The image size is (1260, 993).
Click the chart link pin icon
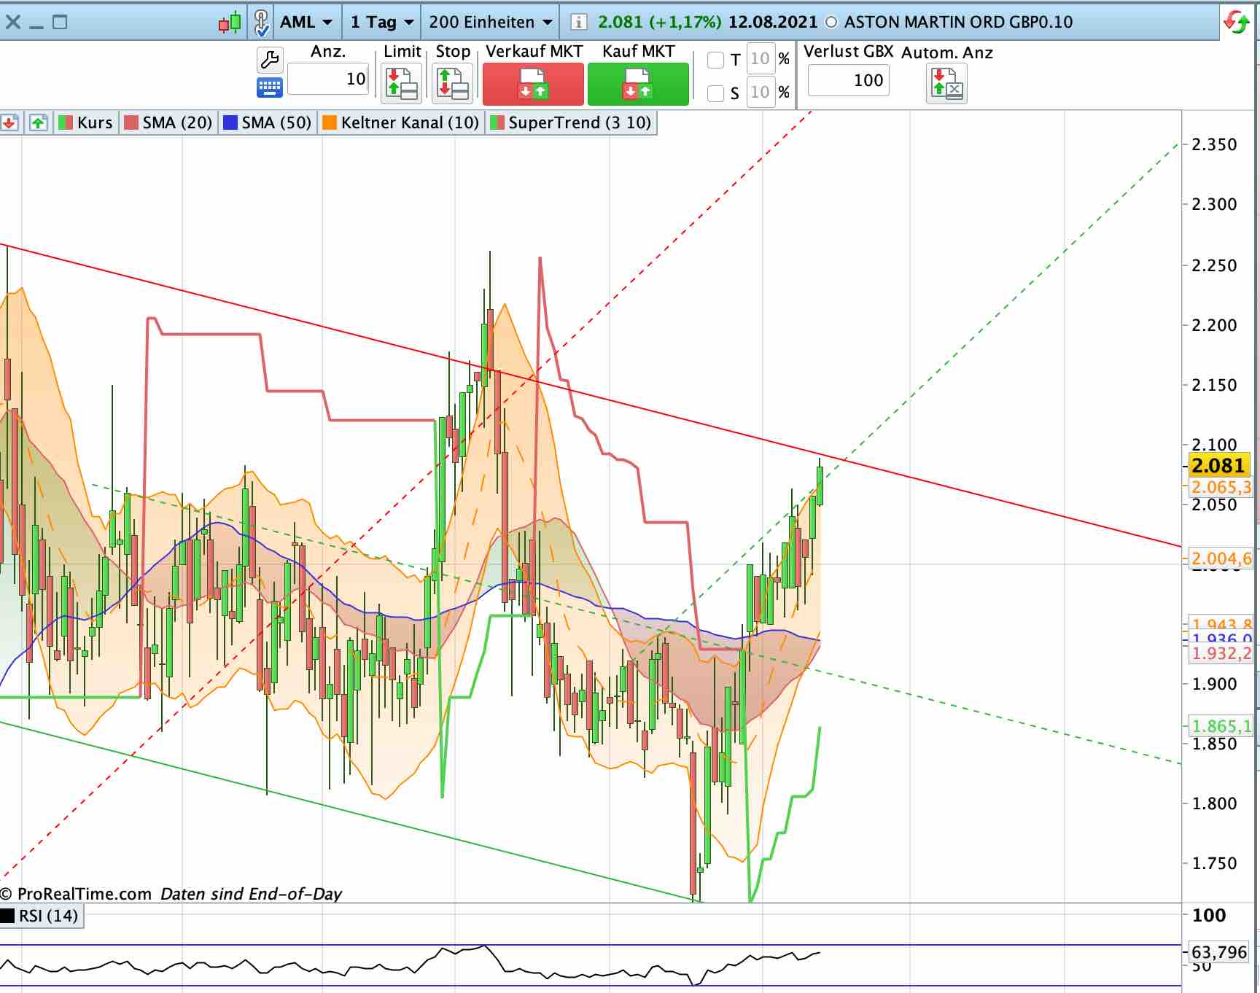(x=261, y=23)
